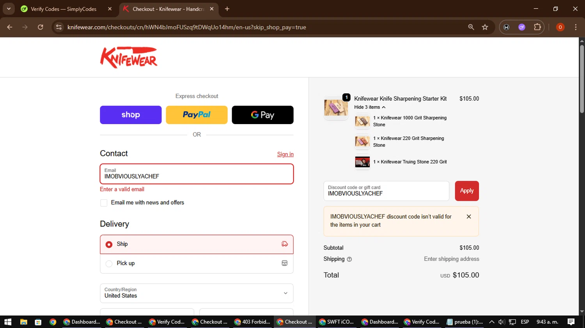
Task: Pay with PayPal express checkout
Action: [197, 115]
